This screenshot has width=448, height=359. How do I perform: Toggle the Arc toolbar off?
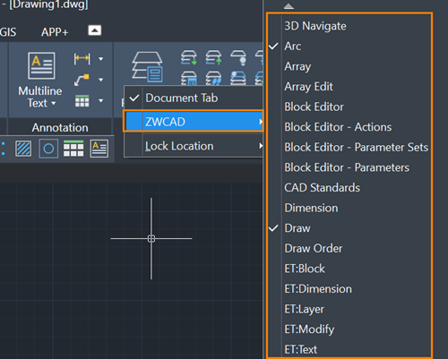[349, 46]
